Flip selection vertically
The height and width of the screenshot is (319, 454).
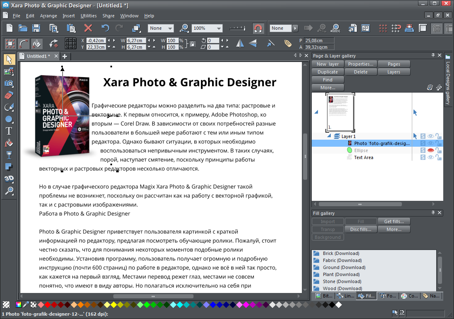[253, 43]
